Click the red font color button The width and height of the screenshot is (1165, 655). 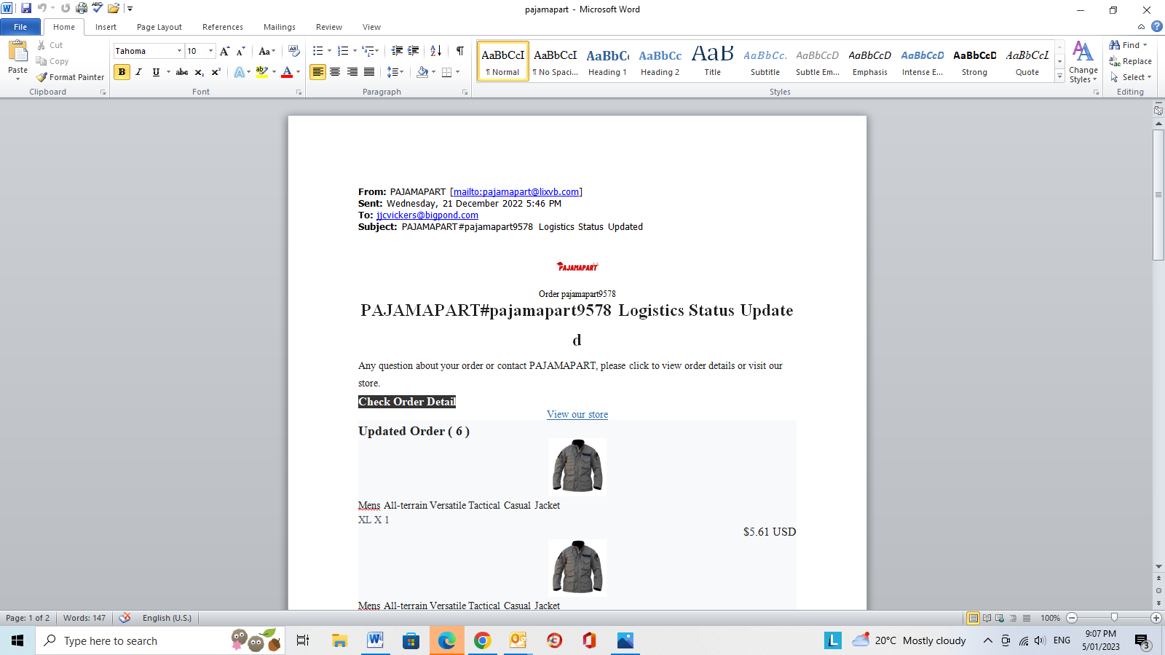(x=287, y=72)
